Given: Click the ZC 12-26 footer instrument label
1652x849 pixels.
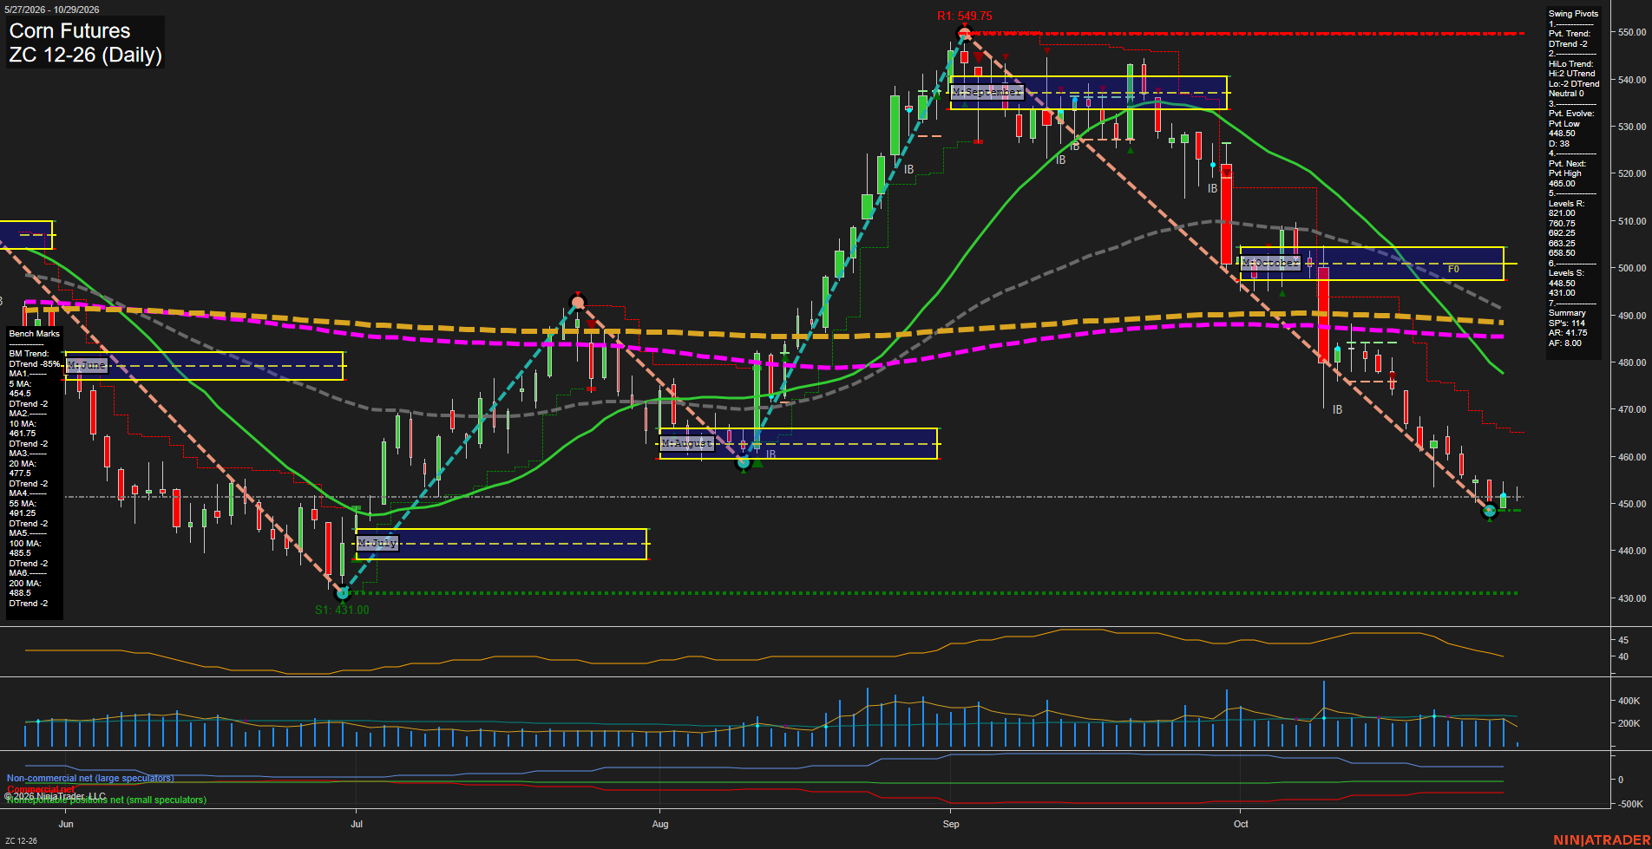Looking at the screenshot, I should 21,841.
